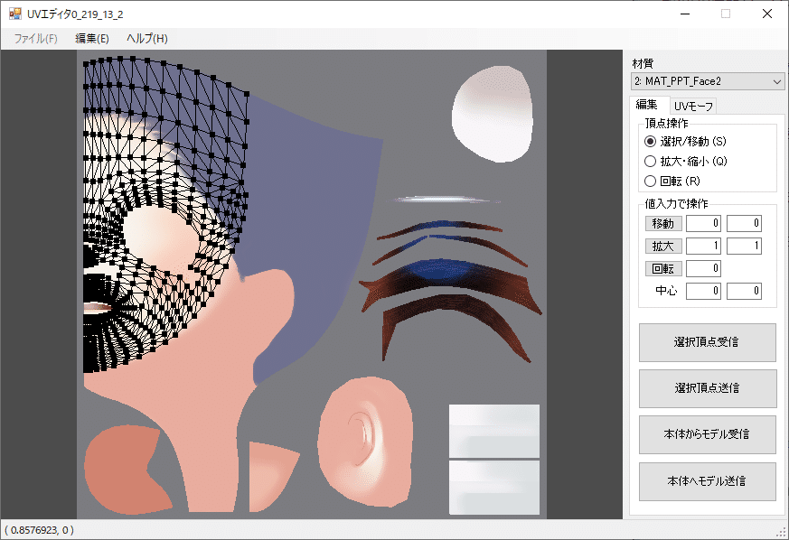Open the 編集(E) menu
Screen dimensions: 789x540
pos(92,39)
